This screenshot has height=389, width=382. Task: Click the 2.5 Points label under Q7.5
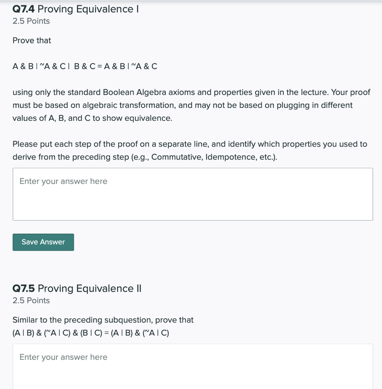pos(31,300)
